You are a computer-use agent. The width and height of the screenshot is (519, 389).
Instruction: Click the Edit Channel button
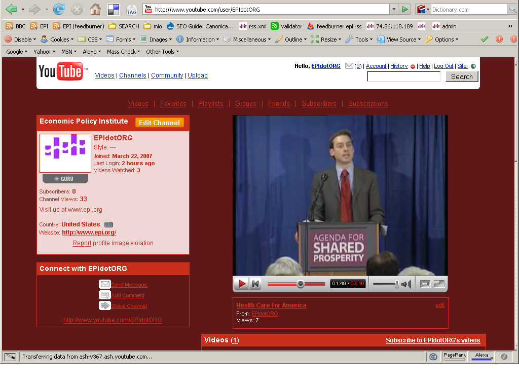coord(159,123)
